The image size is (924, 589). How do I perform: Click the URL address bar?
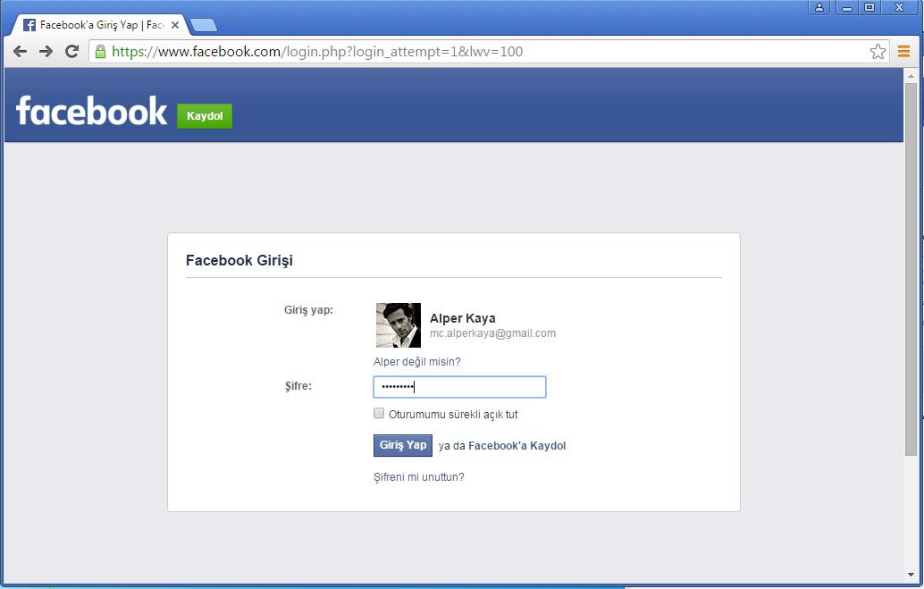click(483, 52)
